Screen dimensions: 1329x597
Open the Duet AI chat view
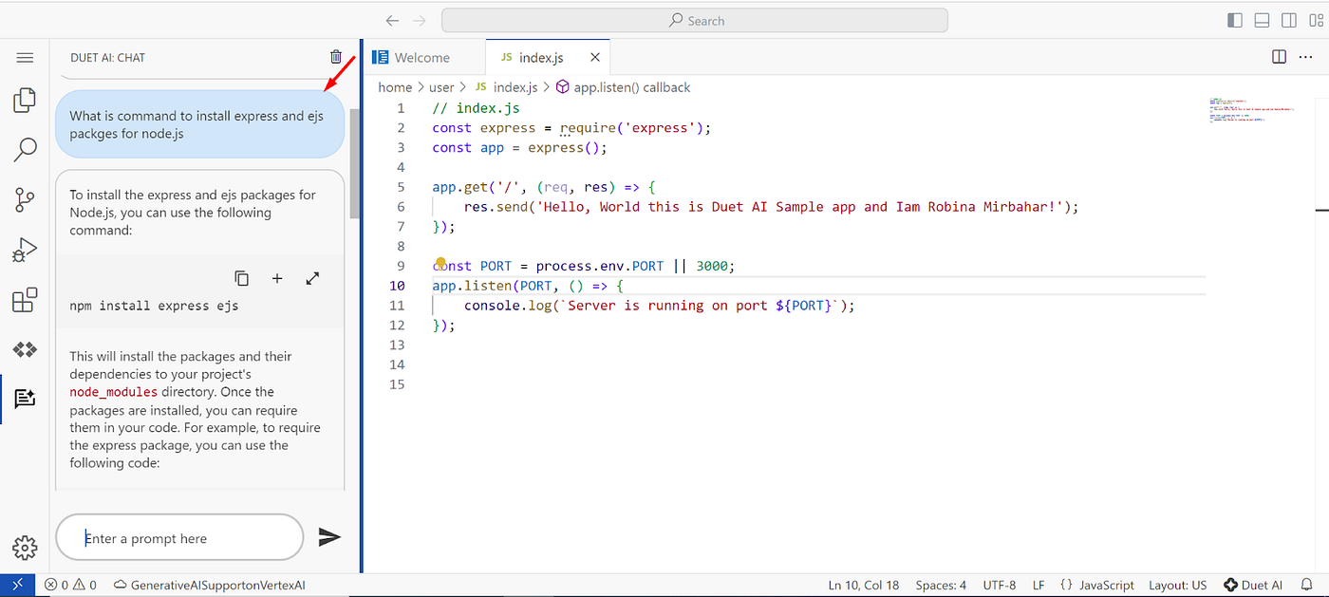click(25, 399)
